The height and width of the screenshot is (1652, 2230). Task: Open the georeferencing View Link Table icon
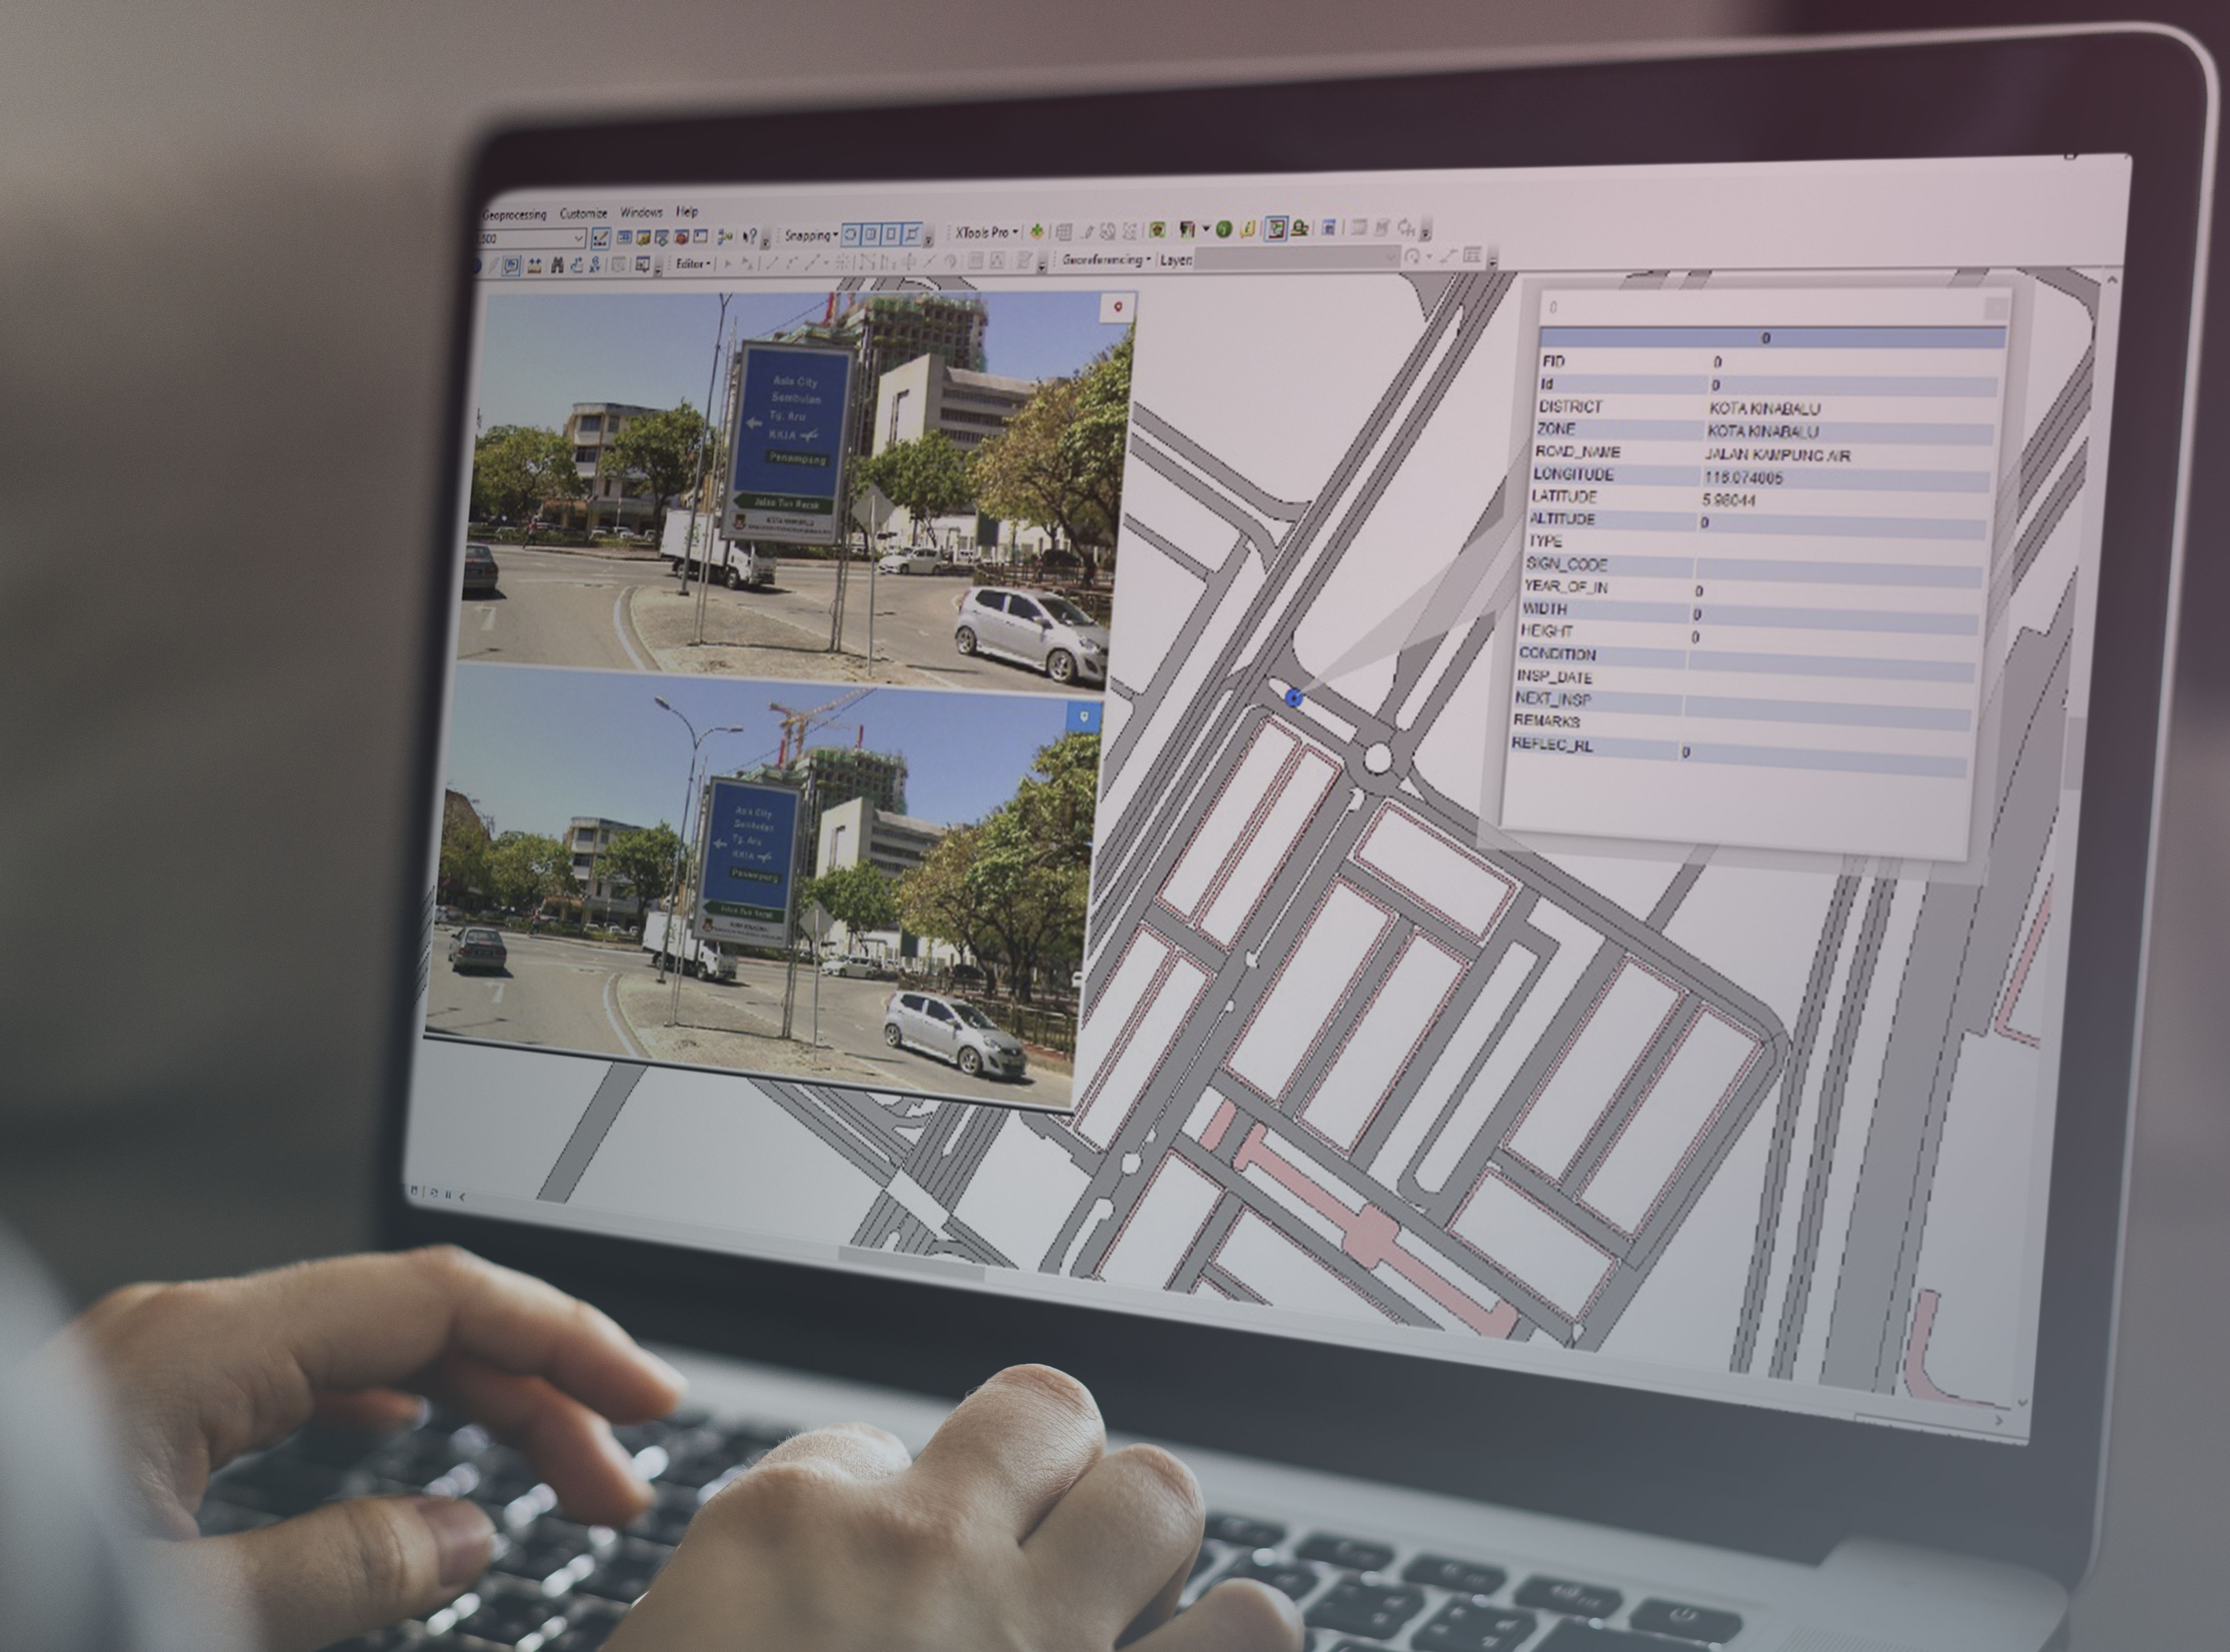click(x=1472, y=255)
